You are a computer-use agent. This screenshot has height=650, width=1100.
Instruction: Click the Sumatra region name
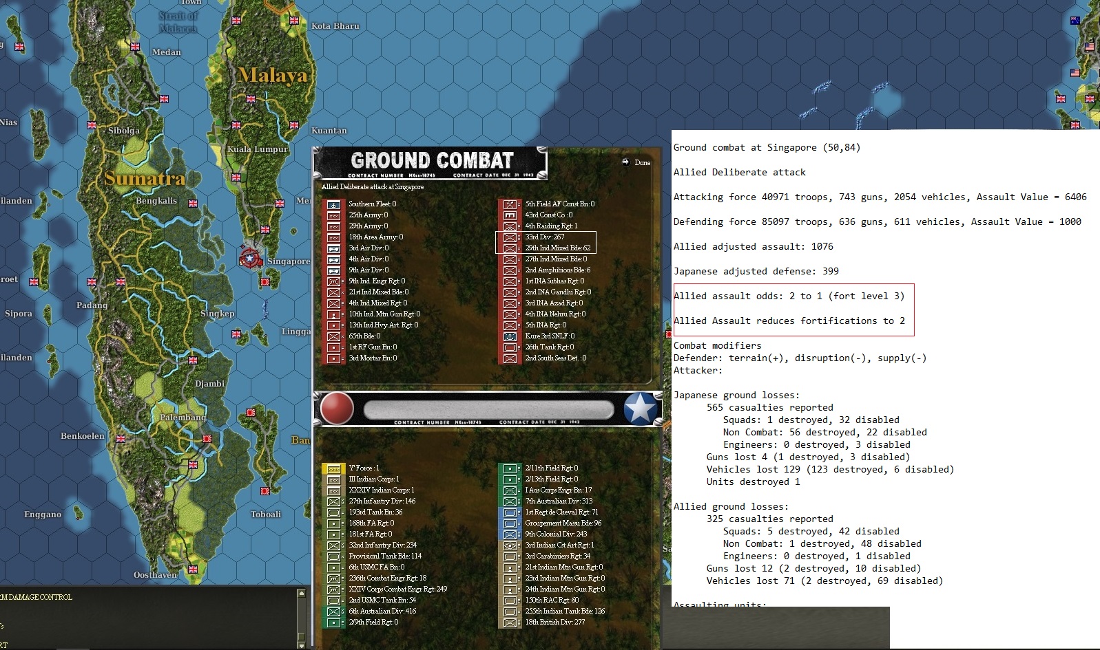145,179
